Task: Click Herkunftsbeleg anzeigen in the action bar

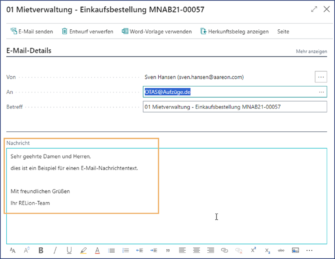Action: pos(234,31)
